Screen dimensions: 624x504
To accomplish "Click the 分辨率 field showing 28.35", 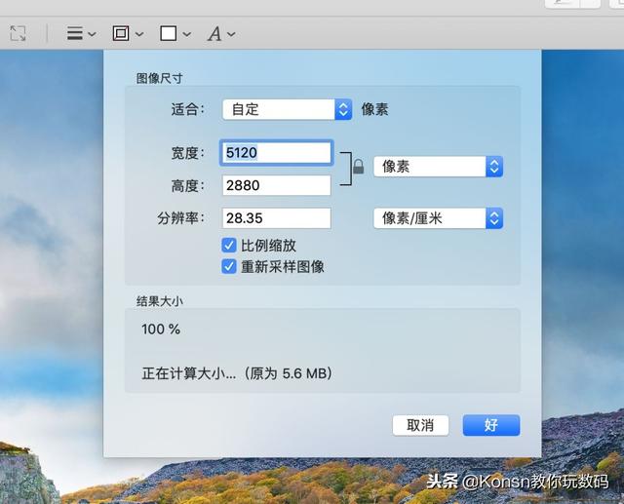I will tap(277, 218).
